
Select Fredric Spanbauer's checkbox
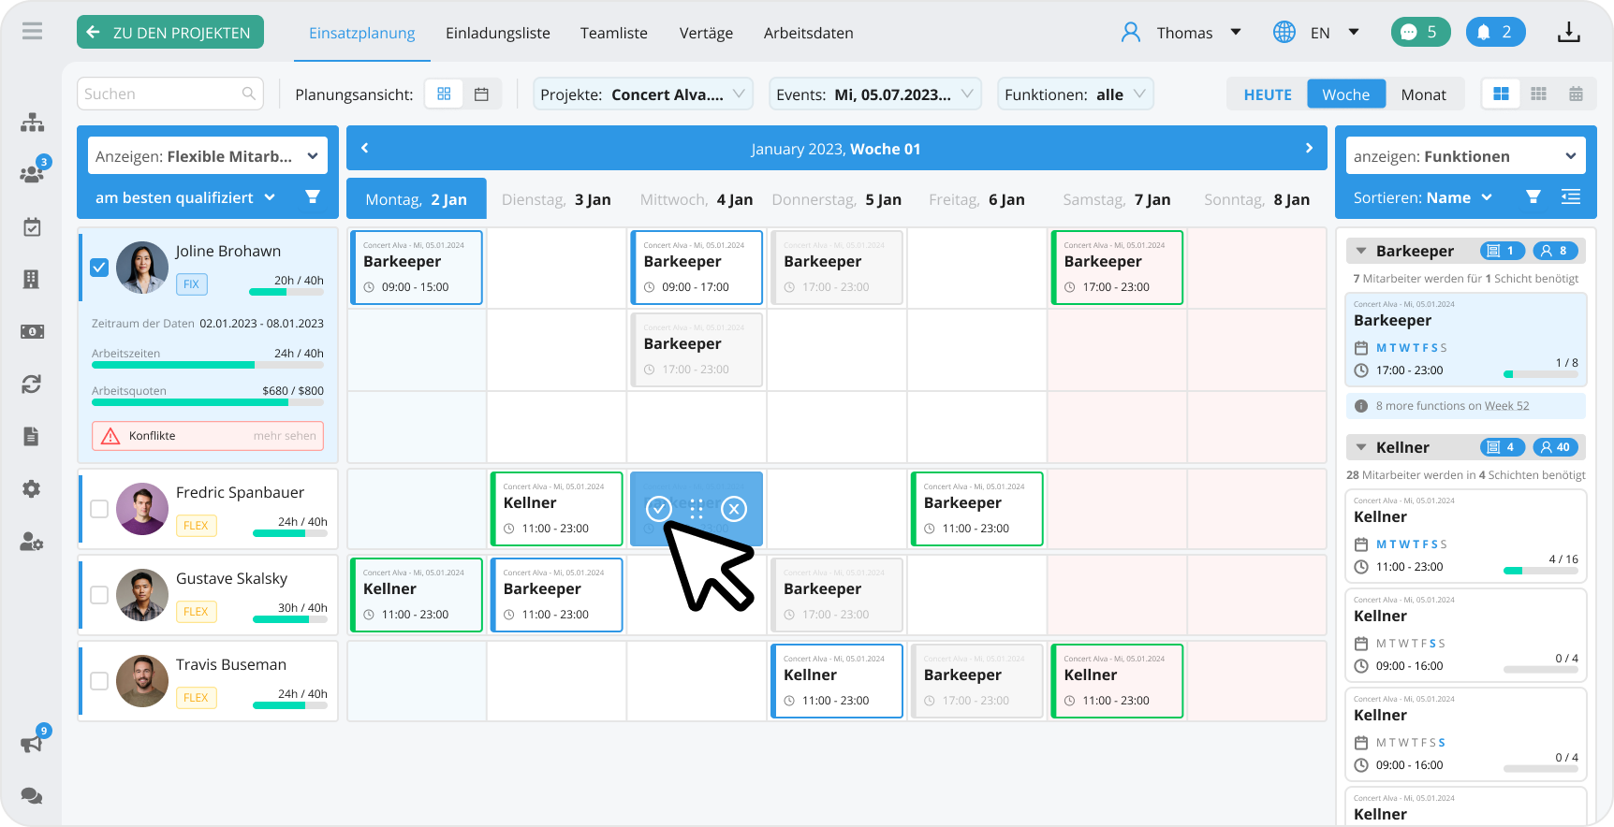(99, 509)
